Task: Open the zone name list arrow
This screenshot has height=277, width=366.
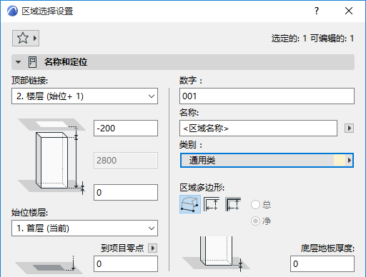Action: click(x=349, y=129)
